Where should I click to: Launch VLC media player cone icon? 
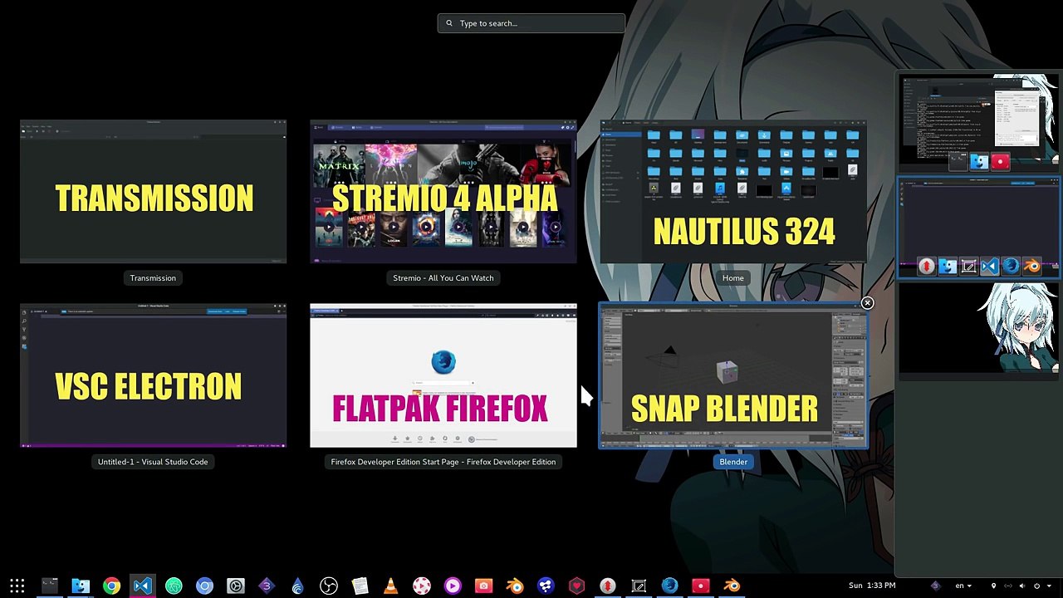390,586
